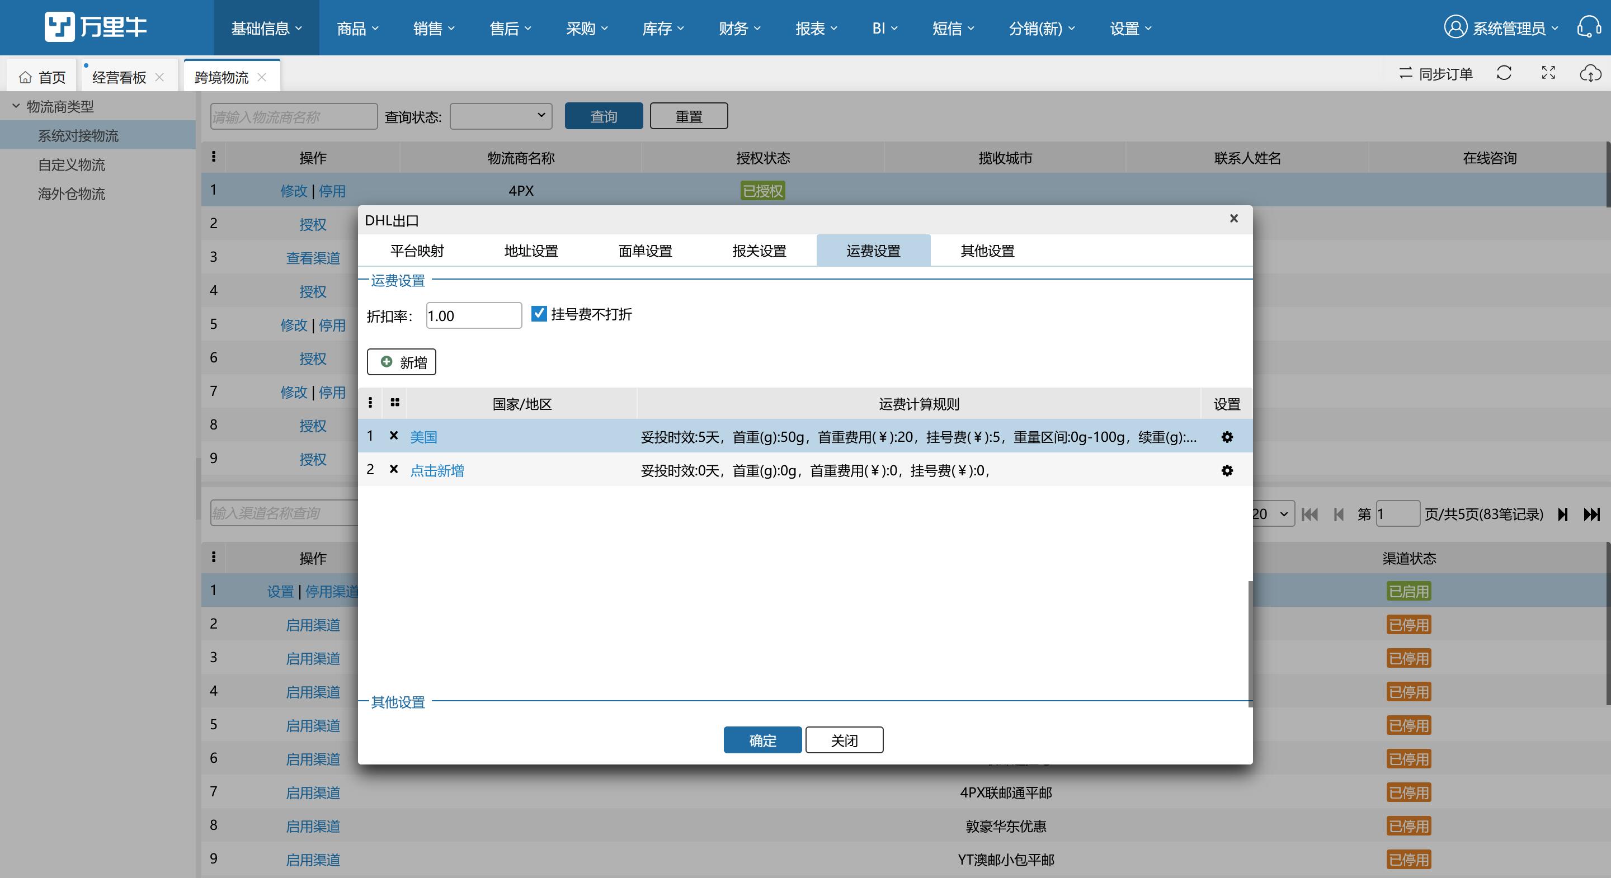Click the 新增 add button

[x=402, y=361]
